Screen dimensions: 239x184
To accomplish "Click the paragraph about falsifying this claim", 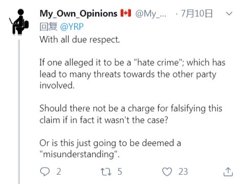I will tap(131, 114).
